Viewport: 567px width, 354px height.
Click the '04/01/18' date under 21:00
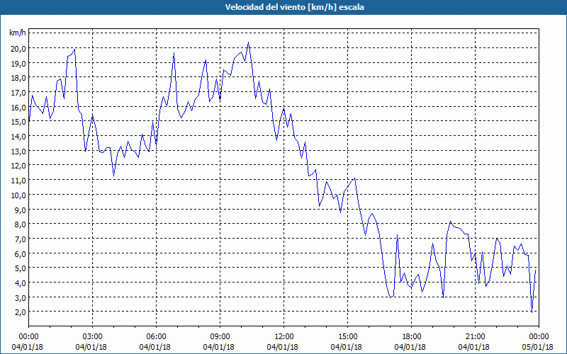click(473, 347)
